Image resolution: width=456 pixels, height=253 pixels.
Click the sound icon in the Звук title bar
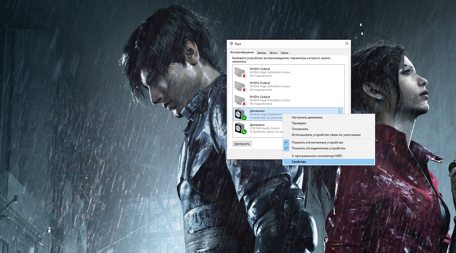point(231,44)
